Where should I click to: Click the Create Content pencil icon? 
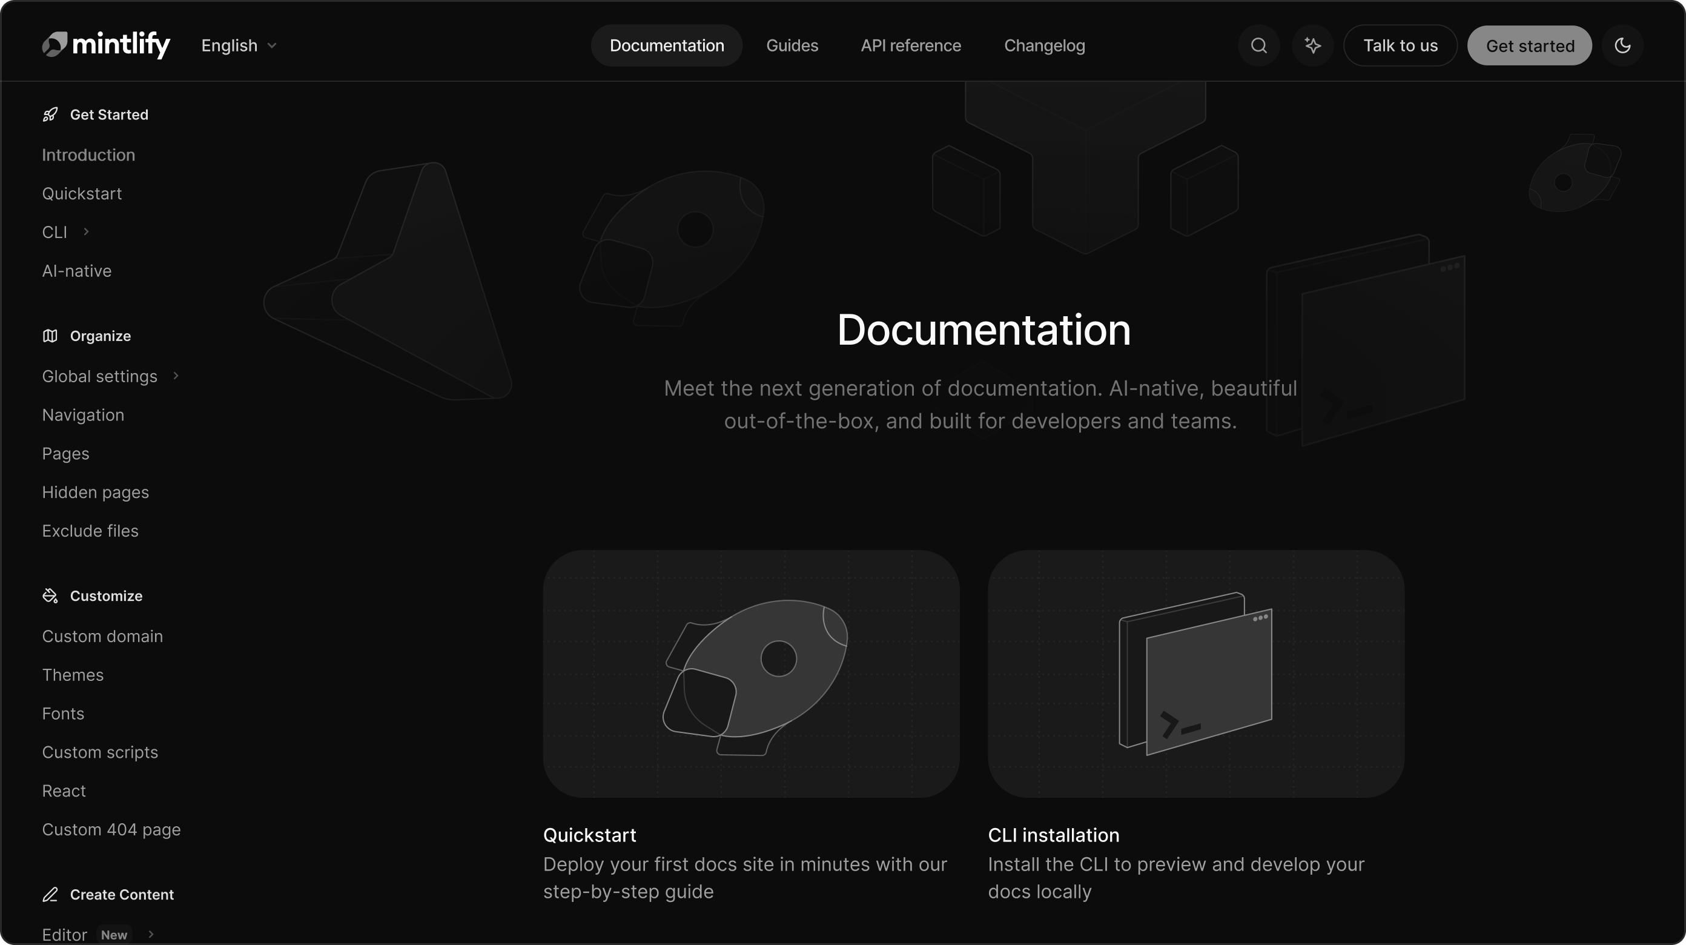click(50, 895)
